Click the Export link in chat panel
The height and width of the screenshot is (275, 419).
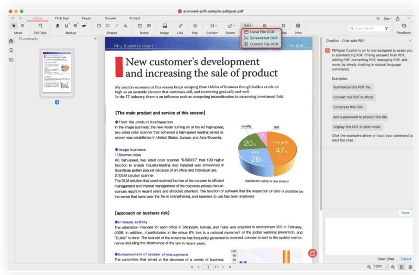[405, 259]
